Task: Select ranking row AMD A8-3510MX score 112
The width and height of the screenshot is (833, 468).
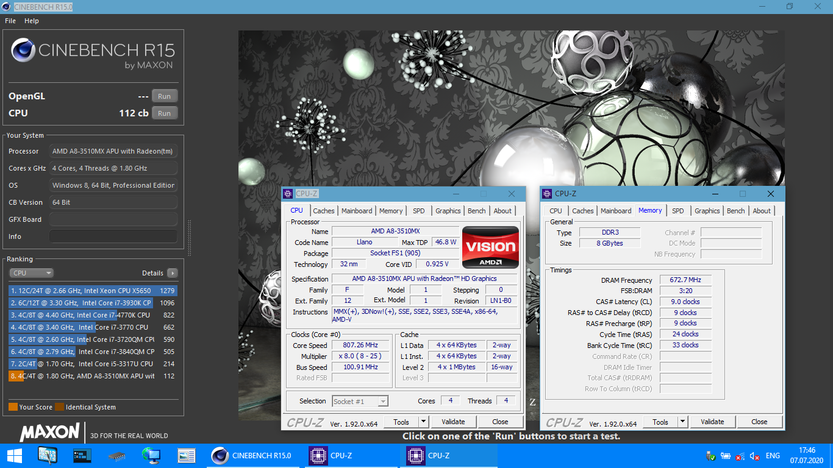Action: [93, 376]
